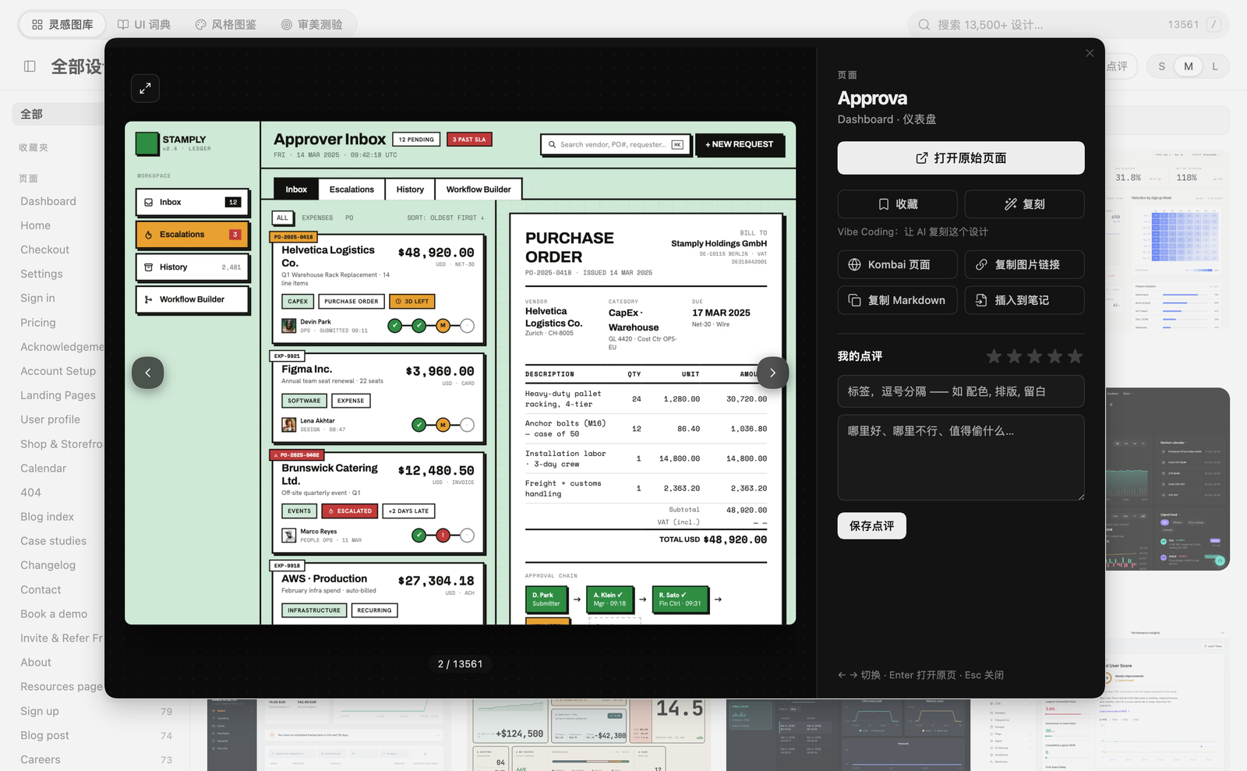Open 审美测验 tab
This screenshot has height=771, width=1247.
pyautogui.click(x=312, y=25)
